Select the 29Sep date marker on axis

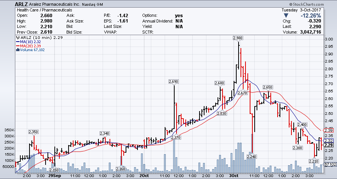point(54,176)
